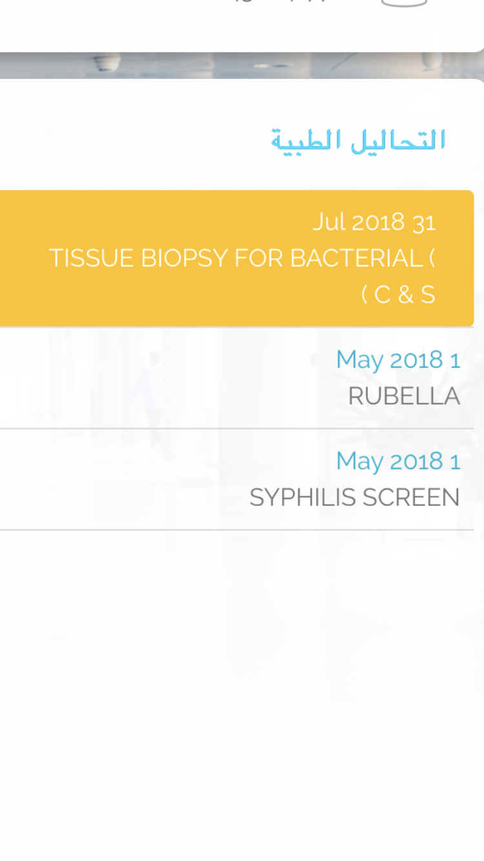The height and width of the screenshot is (861, 484).
Task: Open the highlighted Tissue Biopsy result
Action: click(x=237, y=258)
